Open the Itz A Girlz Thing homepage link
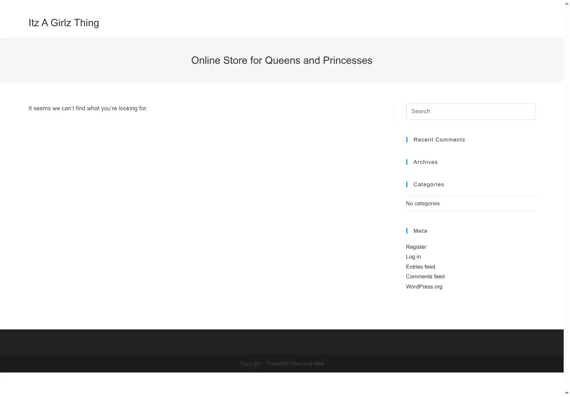 64,23
